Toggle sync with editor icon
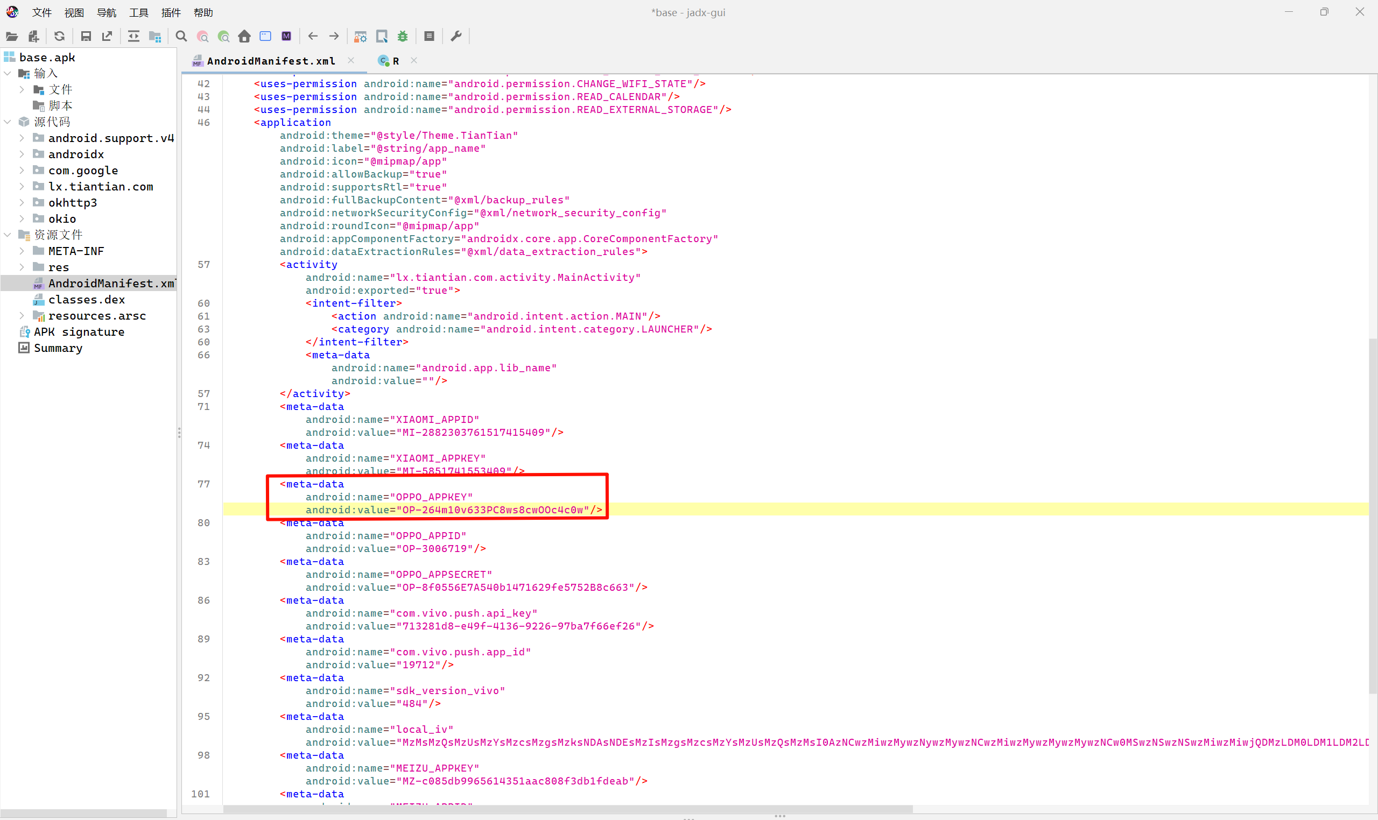The image size is (1378, 820). click(x=134, y=37)
